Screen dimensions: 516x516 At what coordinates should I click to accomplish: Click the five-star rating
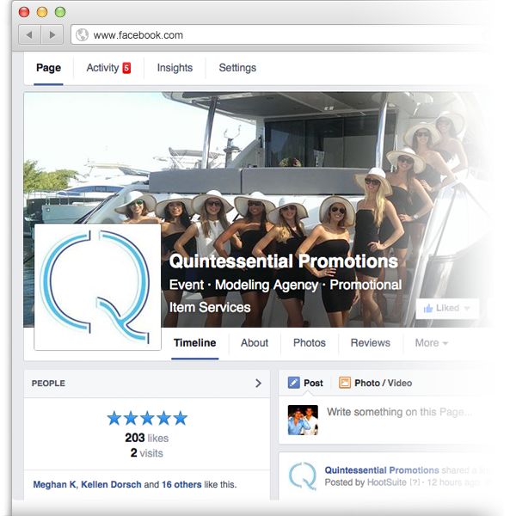coord(147,418)
